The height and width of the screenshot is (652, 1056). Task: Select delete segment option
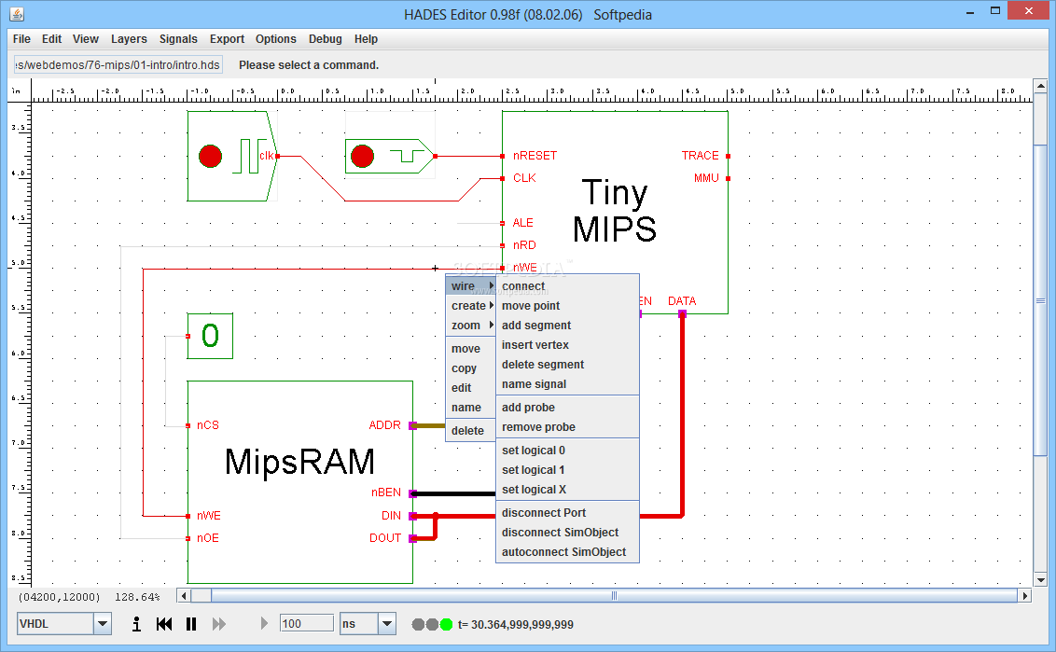pyautogui.click(x=567, y=365)
